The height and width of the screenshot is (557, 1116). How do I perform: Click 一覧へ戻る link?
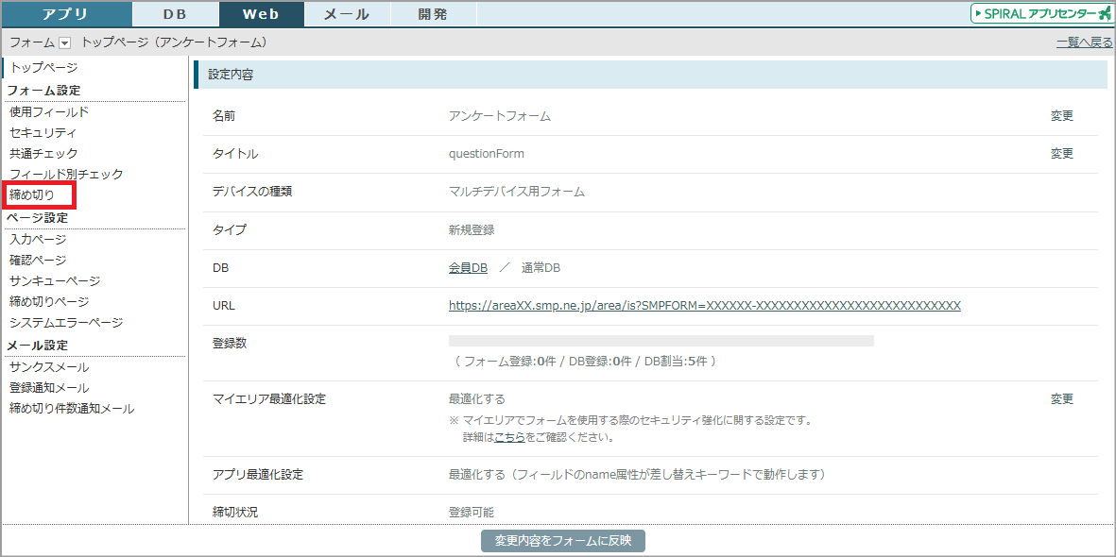click(1084, 42)
